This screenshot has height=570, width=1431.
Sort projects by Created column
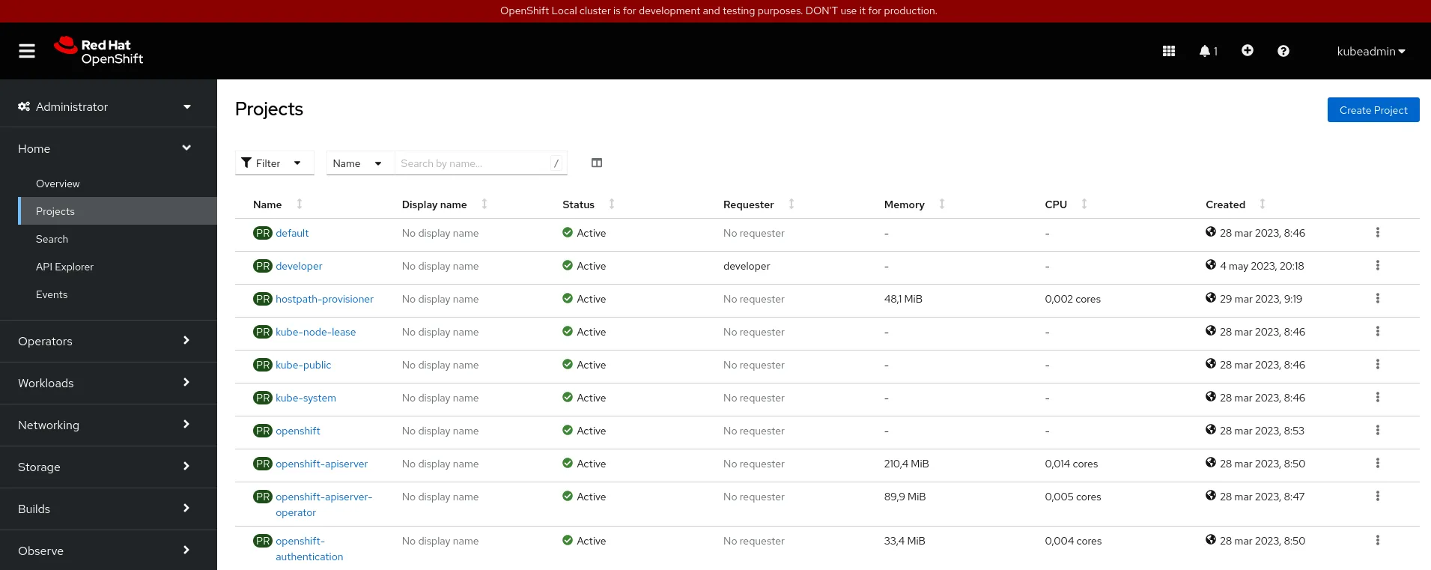pos(1225,204)
